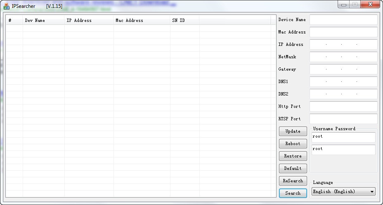
Task: Click the IPSearcher app icon in title bar
Action: (6, 6)
